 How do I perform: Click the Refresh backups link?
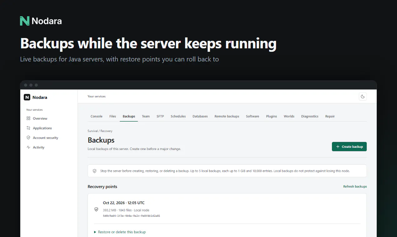point(355,186)
